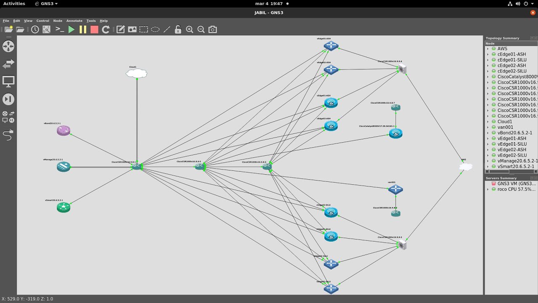Image resolution: width=538 pixels, height=303 pixels.
Task: Select the van001 node on canvas
Action: pyautogui.click(x=396, y=189)
